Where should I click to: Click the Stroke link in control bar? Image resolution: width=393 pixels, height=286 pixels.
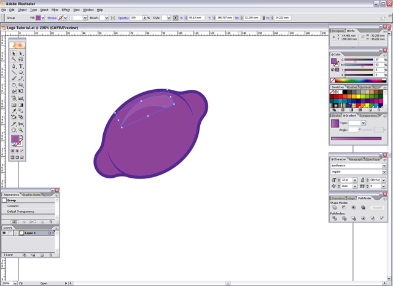click(x=52, y=18)
